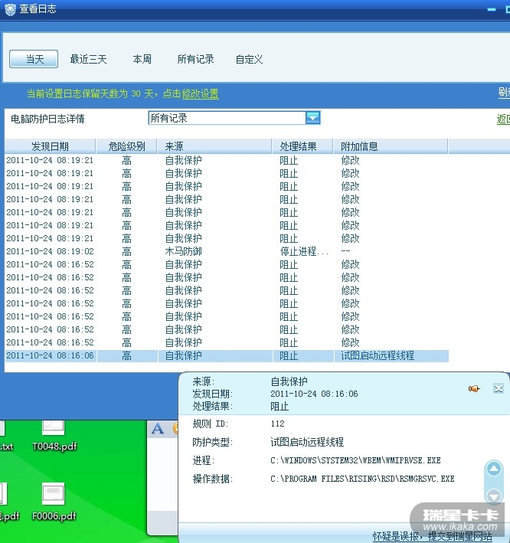The height and width of the screenshot is (543, 510).
Task: Sort by 附加信息 column header
Action: [x=391, y=146]
